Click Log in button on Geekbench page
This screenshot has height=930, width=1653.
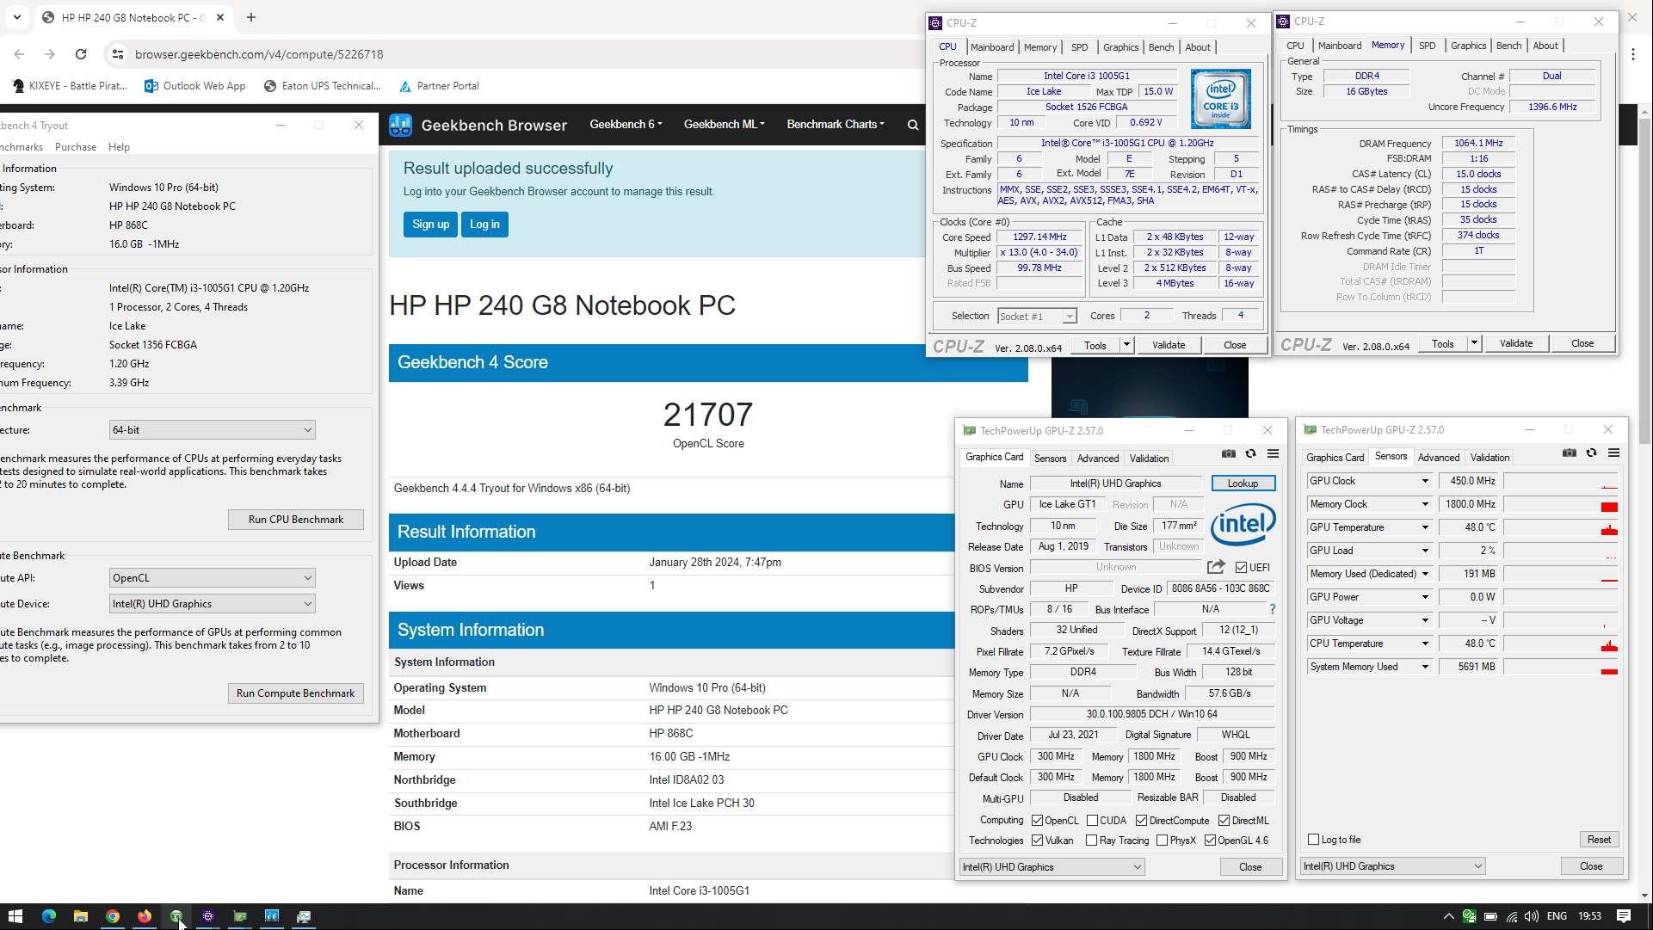coord(484,225)
